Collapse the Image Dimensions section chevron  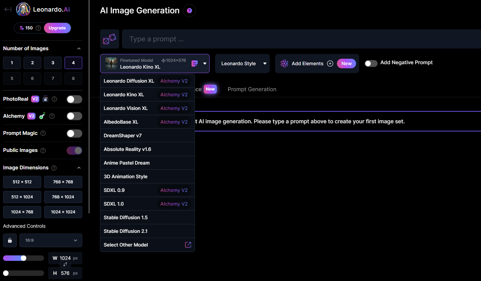click(79, 168)
